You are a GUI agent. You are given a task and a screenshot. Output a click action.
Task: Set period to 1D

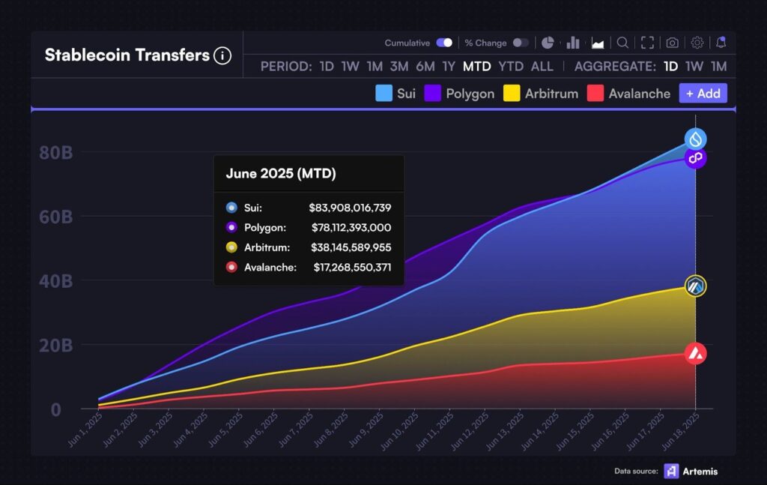coord(327,66)
